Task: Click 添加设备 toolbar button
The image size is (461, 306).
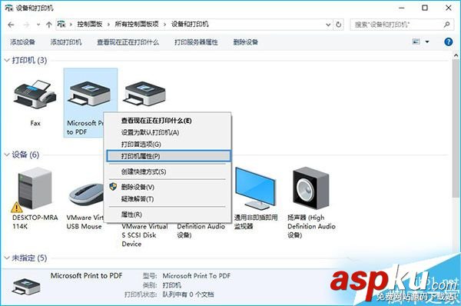Action: [22, 42]
